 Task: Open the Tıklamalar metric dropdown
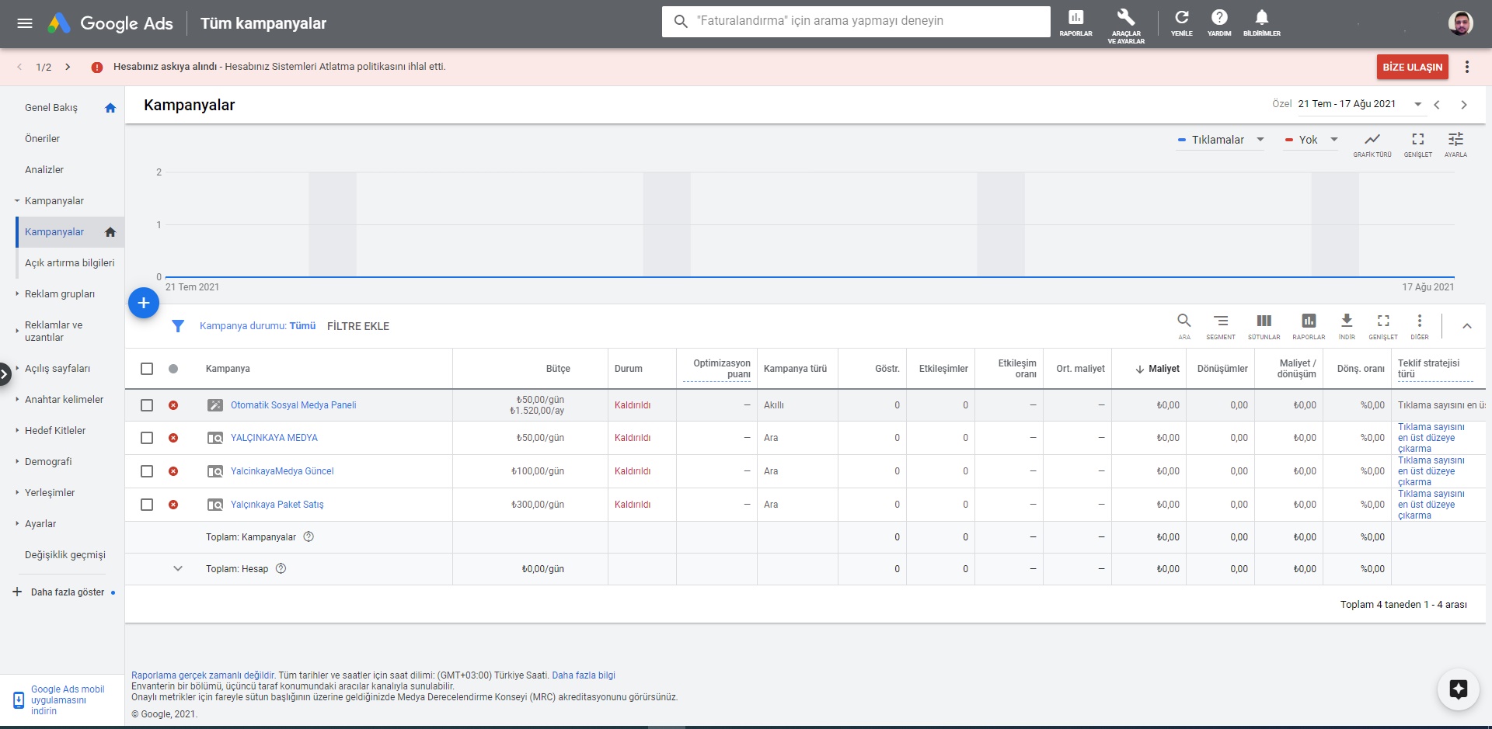pyautogui.click(x=1221, y=140)
